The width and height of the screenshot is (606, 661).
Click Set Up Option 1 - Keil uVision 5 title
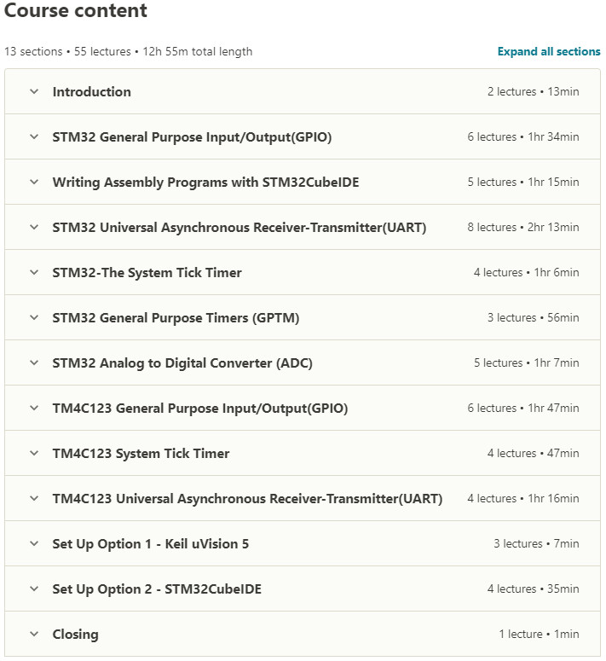click(x=151, y=544)
